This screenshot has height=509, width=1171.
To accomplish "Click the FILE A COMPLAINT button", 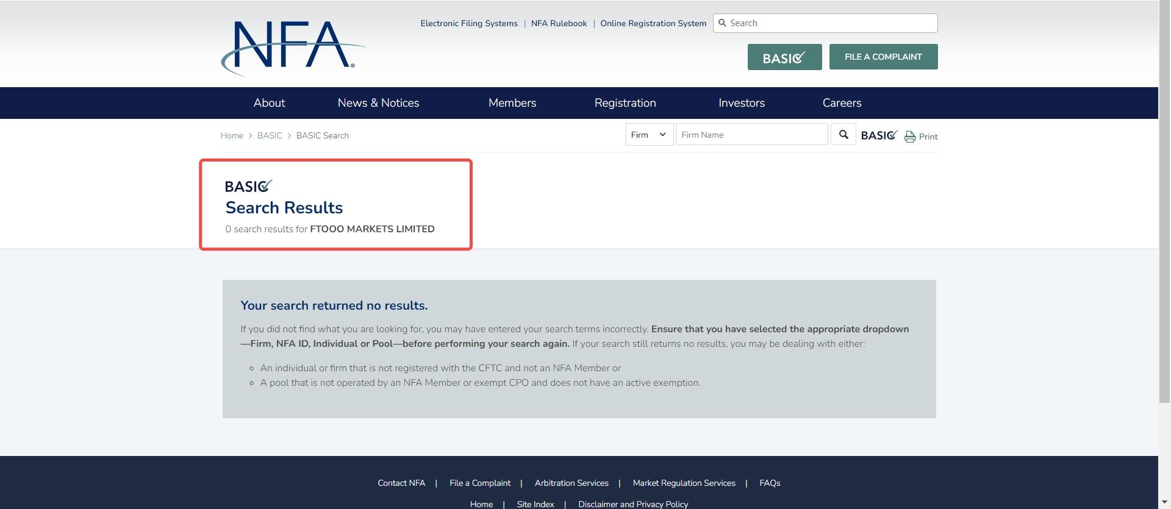I will point(883,57).
